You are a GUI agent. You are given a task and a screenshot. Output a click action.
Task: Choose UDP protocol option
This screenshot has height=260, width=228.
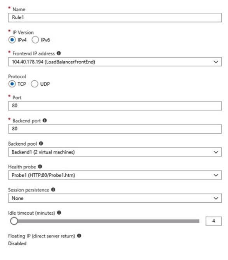click(35, 84)
